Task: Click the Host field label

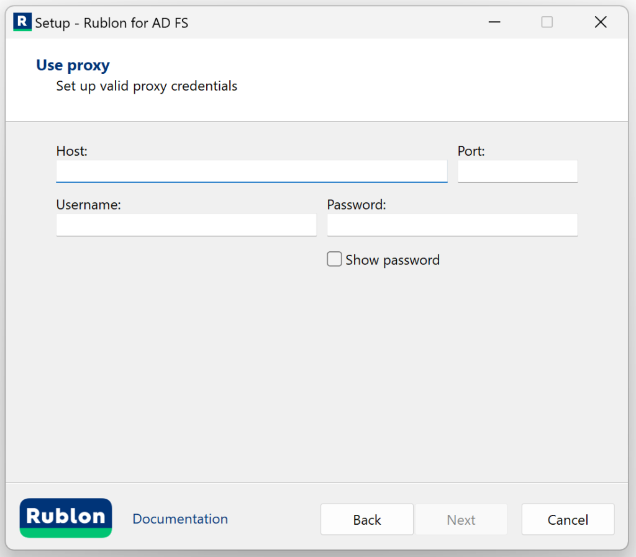Action: coord(71,151)
